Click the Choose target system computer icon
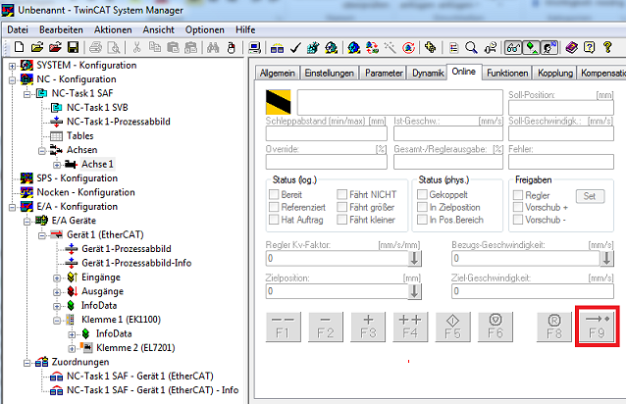 tap(254, 48)
